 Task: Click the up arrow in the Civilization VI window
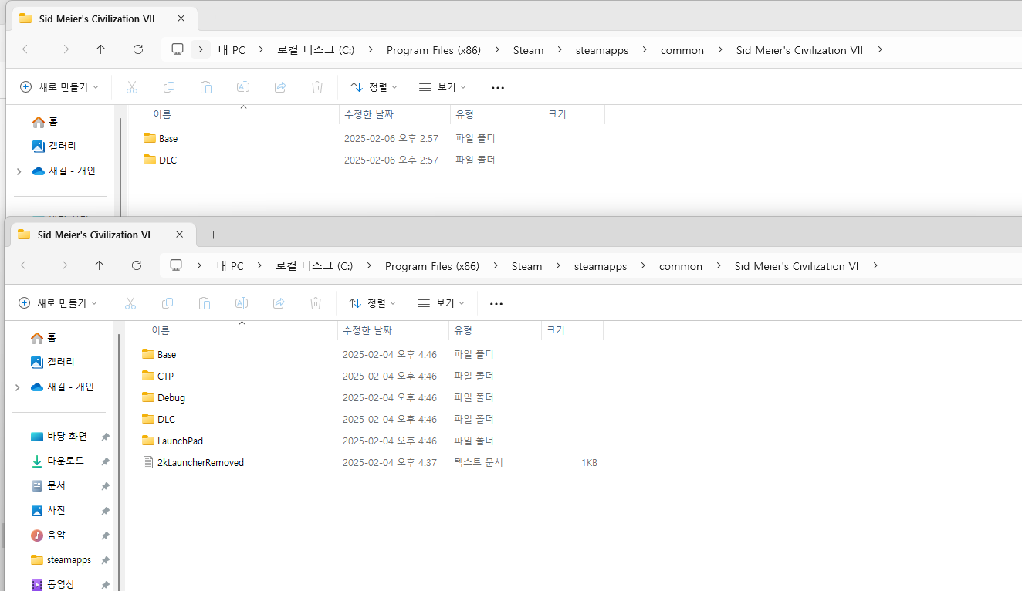(99, 265)
